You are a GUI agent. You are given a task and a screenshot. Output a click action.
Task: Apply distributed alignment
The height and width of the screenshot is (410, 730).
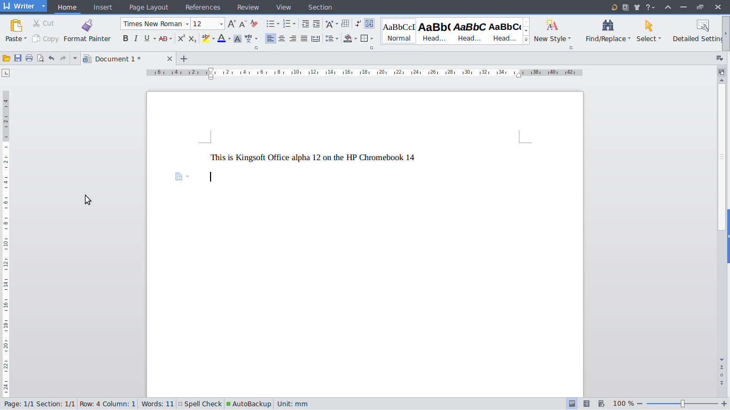(315, 38)
